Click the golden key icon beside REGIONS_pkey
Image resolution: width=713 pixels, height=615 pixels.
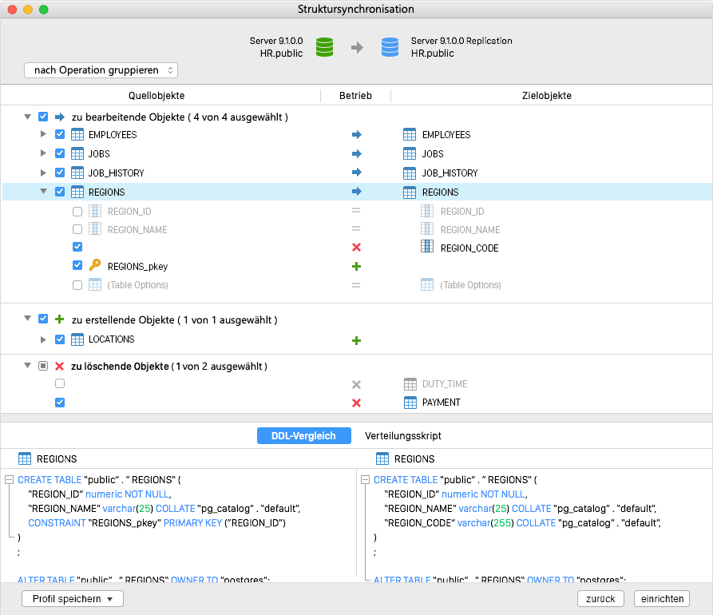tap(96, 266)
